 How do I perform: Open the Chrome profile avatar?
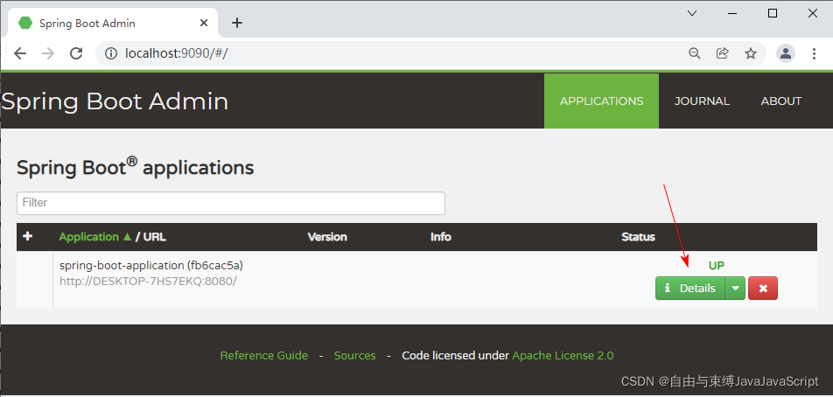coord(786,53)
